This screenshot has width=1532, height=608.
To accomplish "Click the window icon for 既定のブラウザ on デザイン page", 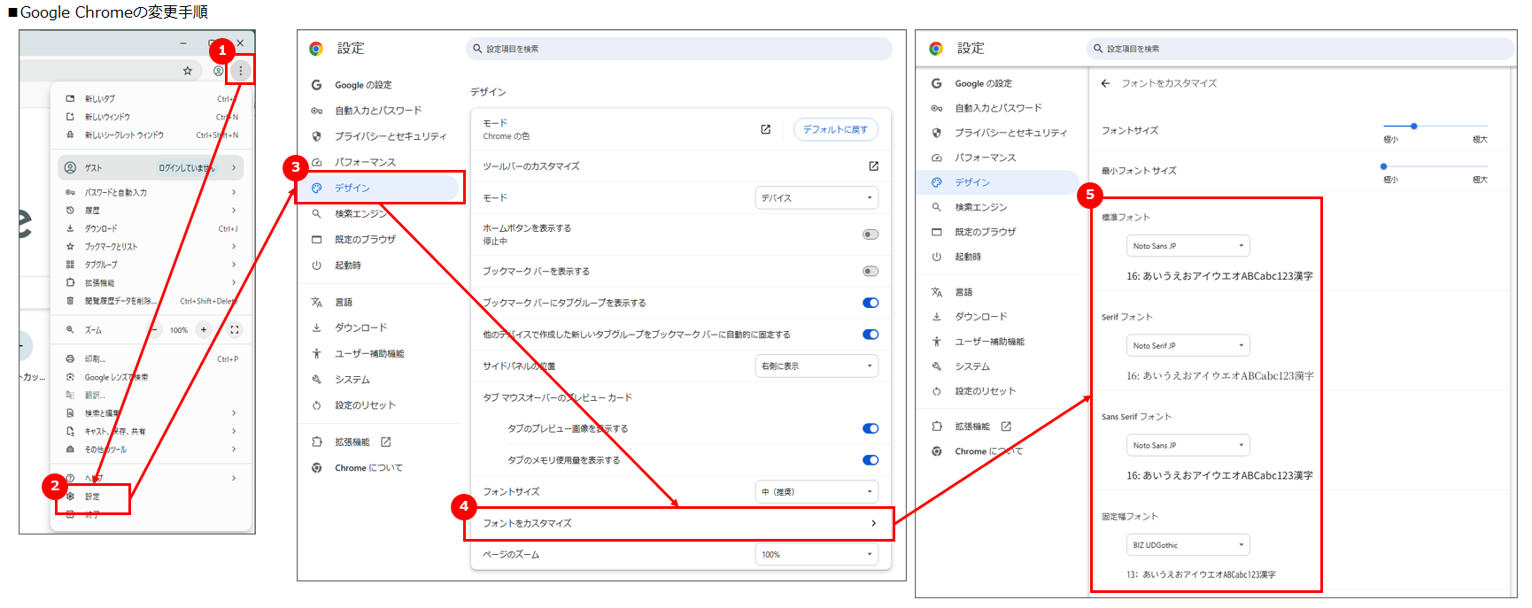I will (x=316, y=239).
